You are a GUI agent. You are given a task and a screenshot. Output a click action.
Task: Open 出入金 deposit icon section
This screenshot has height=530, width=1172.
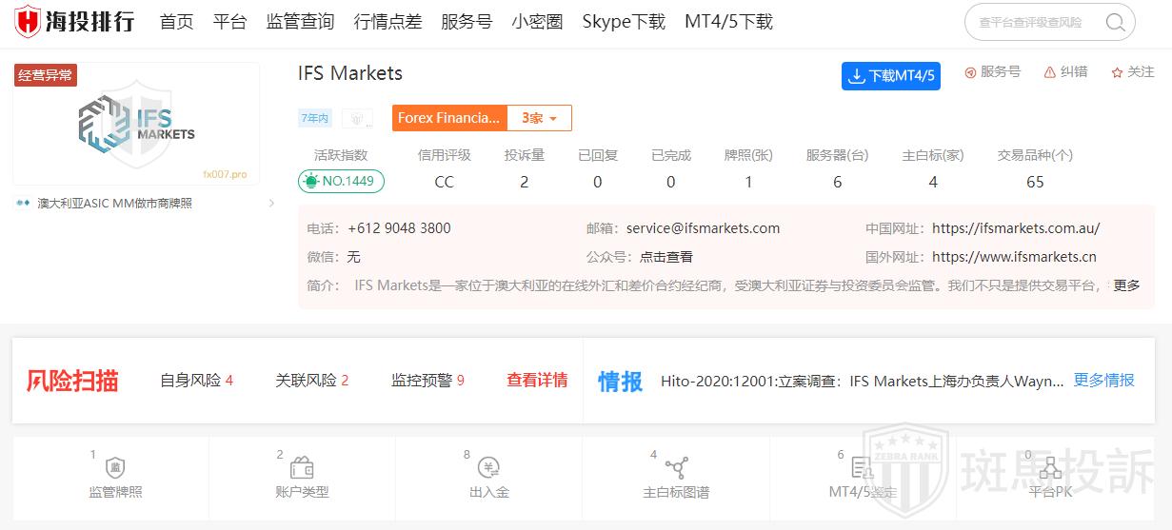tap(489, 468)
